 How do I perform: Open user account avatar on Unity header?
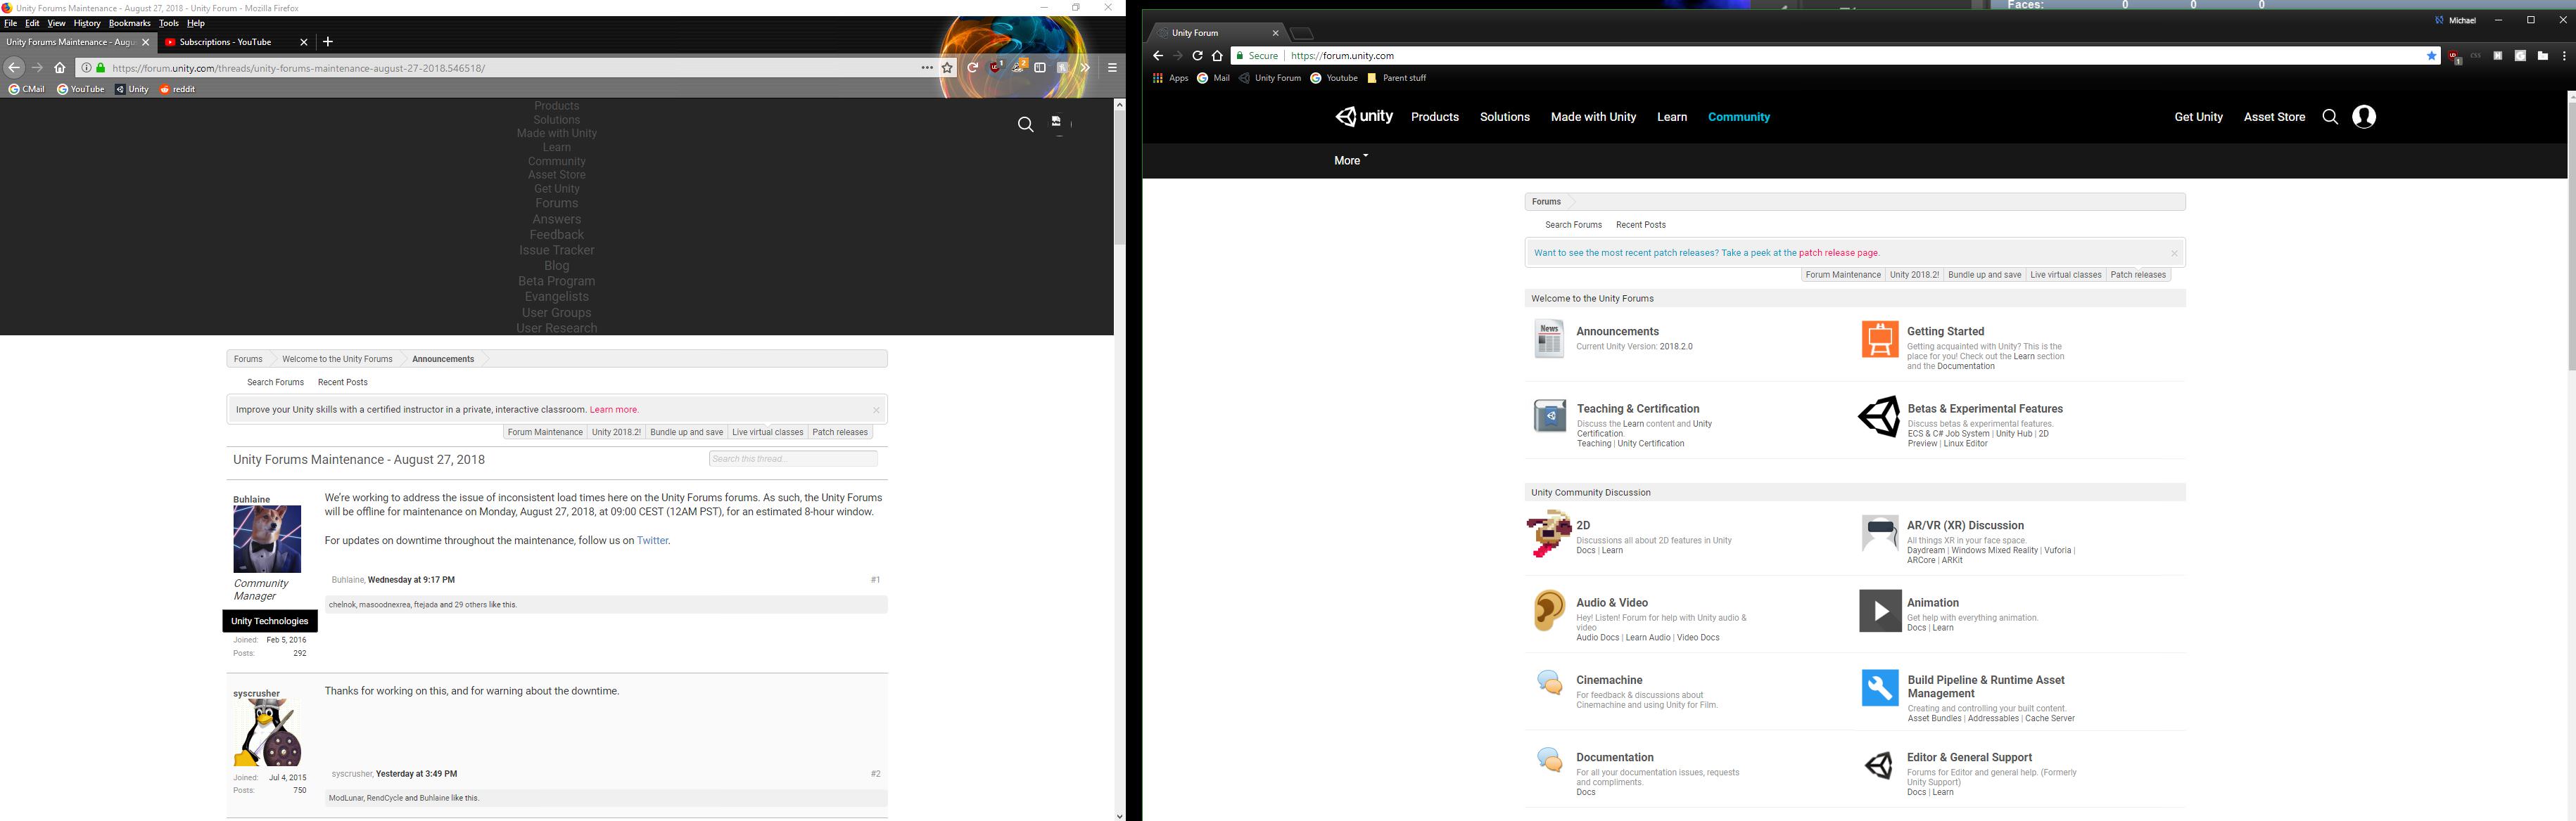[x=2364, y=117]
